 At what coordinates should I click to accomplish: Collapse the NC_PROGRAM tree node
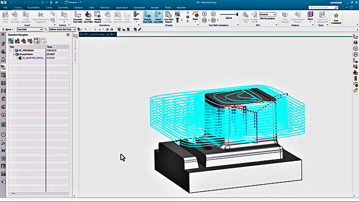(11, 50)
